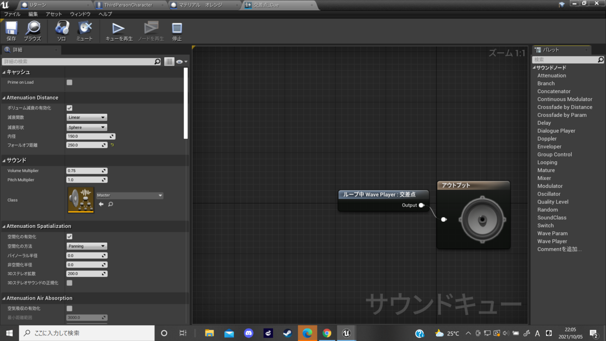606x341 pixels.
Task: Mute the selected node with ミュート
Action: (85, 31)
